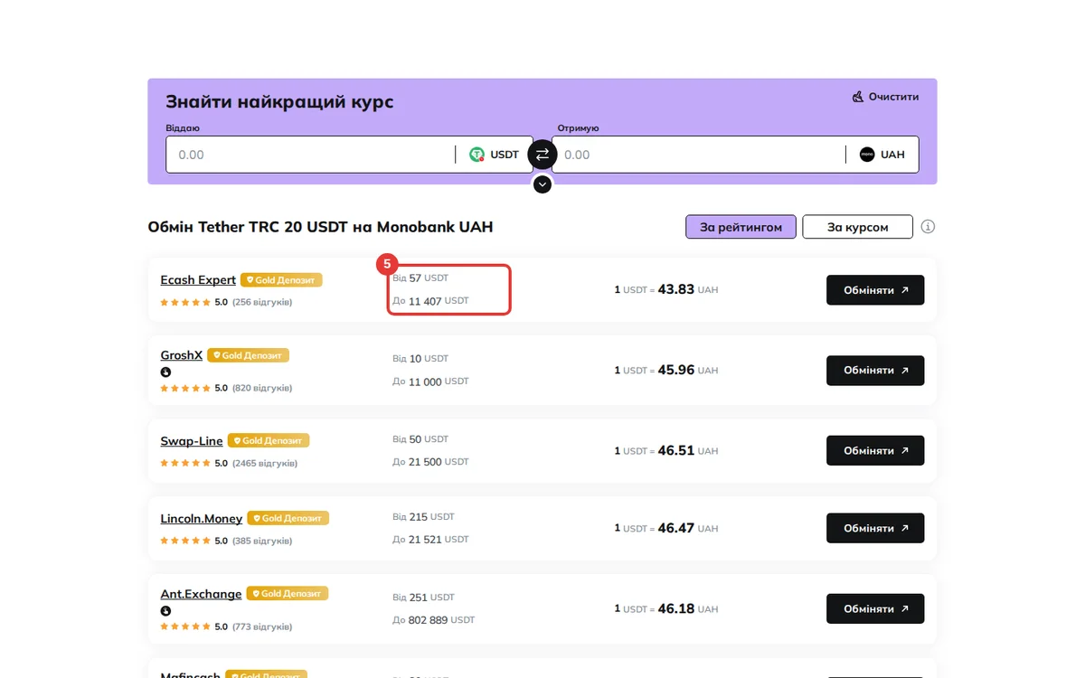The image size is (1085, 678).
Task: Open the Lincoln.Money exchanger link
Action: (x=202, y=519)
